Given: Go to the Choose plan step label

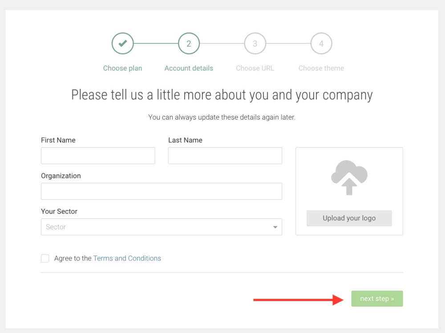Looking at the screenshot, I should [123, 68].
